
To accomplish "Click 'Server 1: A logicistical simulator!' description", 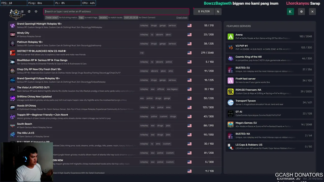I will coord(259,104).
